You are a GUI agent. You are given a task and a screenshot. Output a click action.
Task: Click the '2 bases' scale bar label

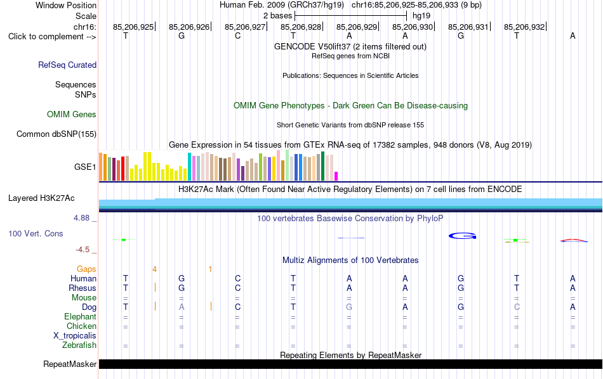coord(277,16)
